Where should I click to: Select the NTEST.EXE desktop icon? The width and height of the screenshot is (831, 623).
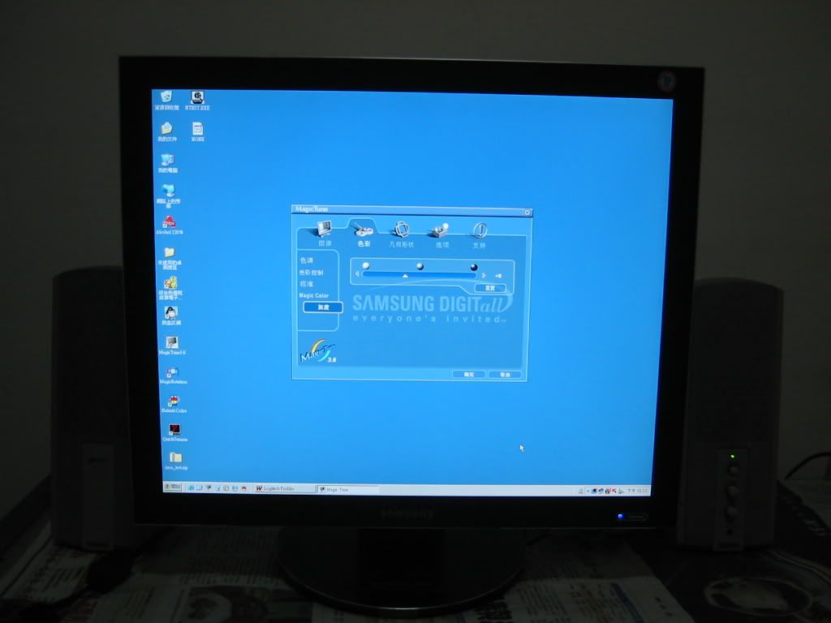click(x=197, y=100)
